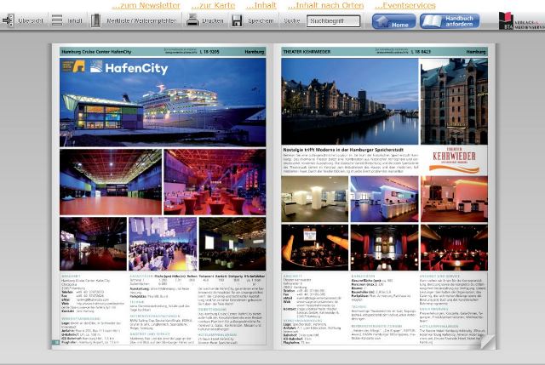Click the Hamburg Cruise Center HafenCity header
Image resolution: width=545 pixels, height=365 pixels.
(x=96, y=52)
